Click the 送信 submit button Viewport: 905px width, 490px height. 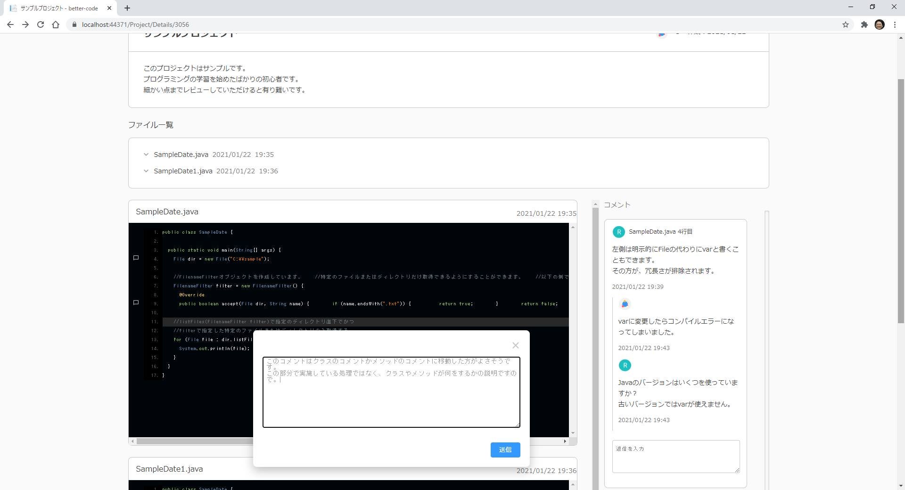[505, 449]
